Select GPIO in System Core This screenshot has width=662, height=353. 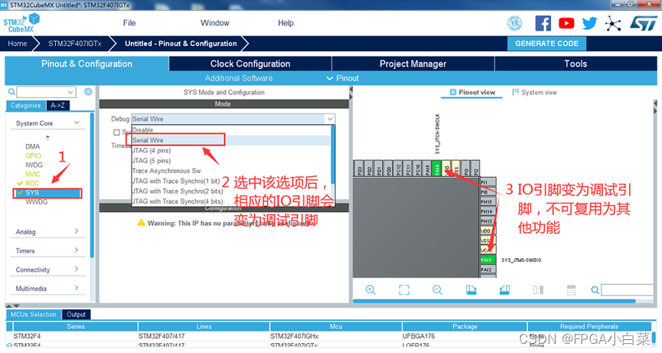pos(33,155)
